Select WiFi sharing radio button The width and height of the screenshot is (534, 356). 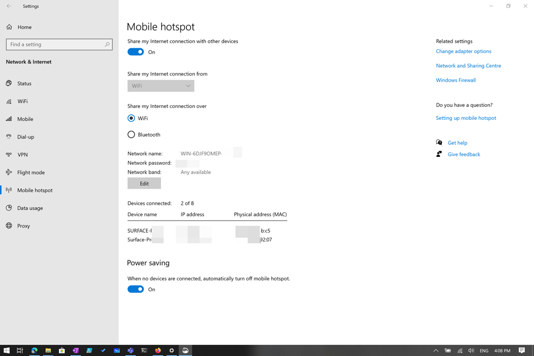coord(131,118)
